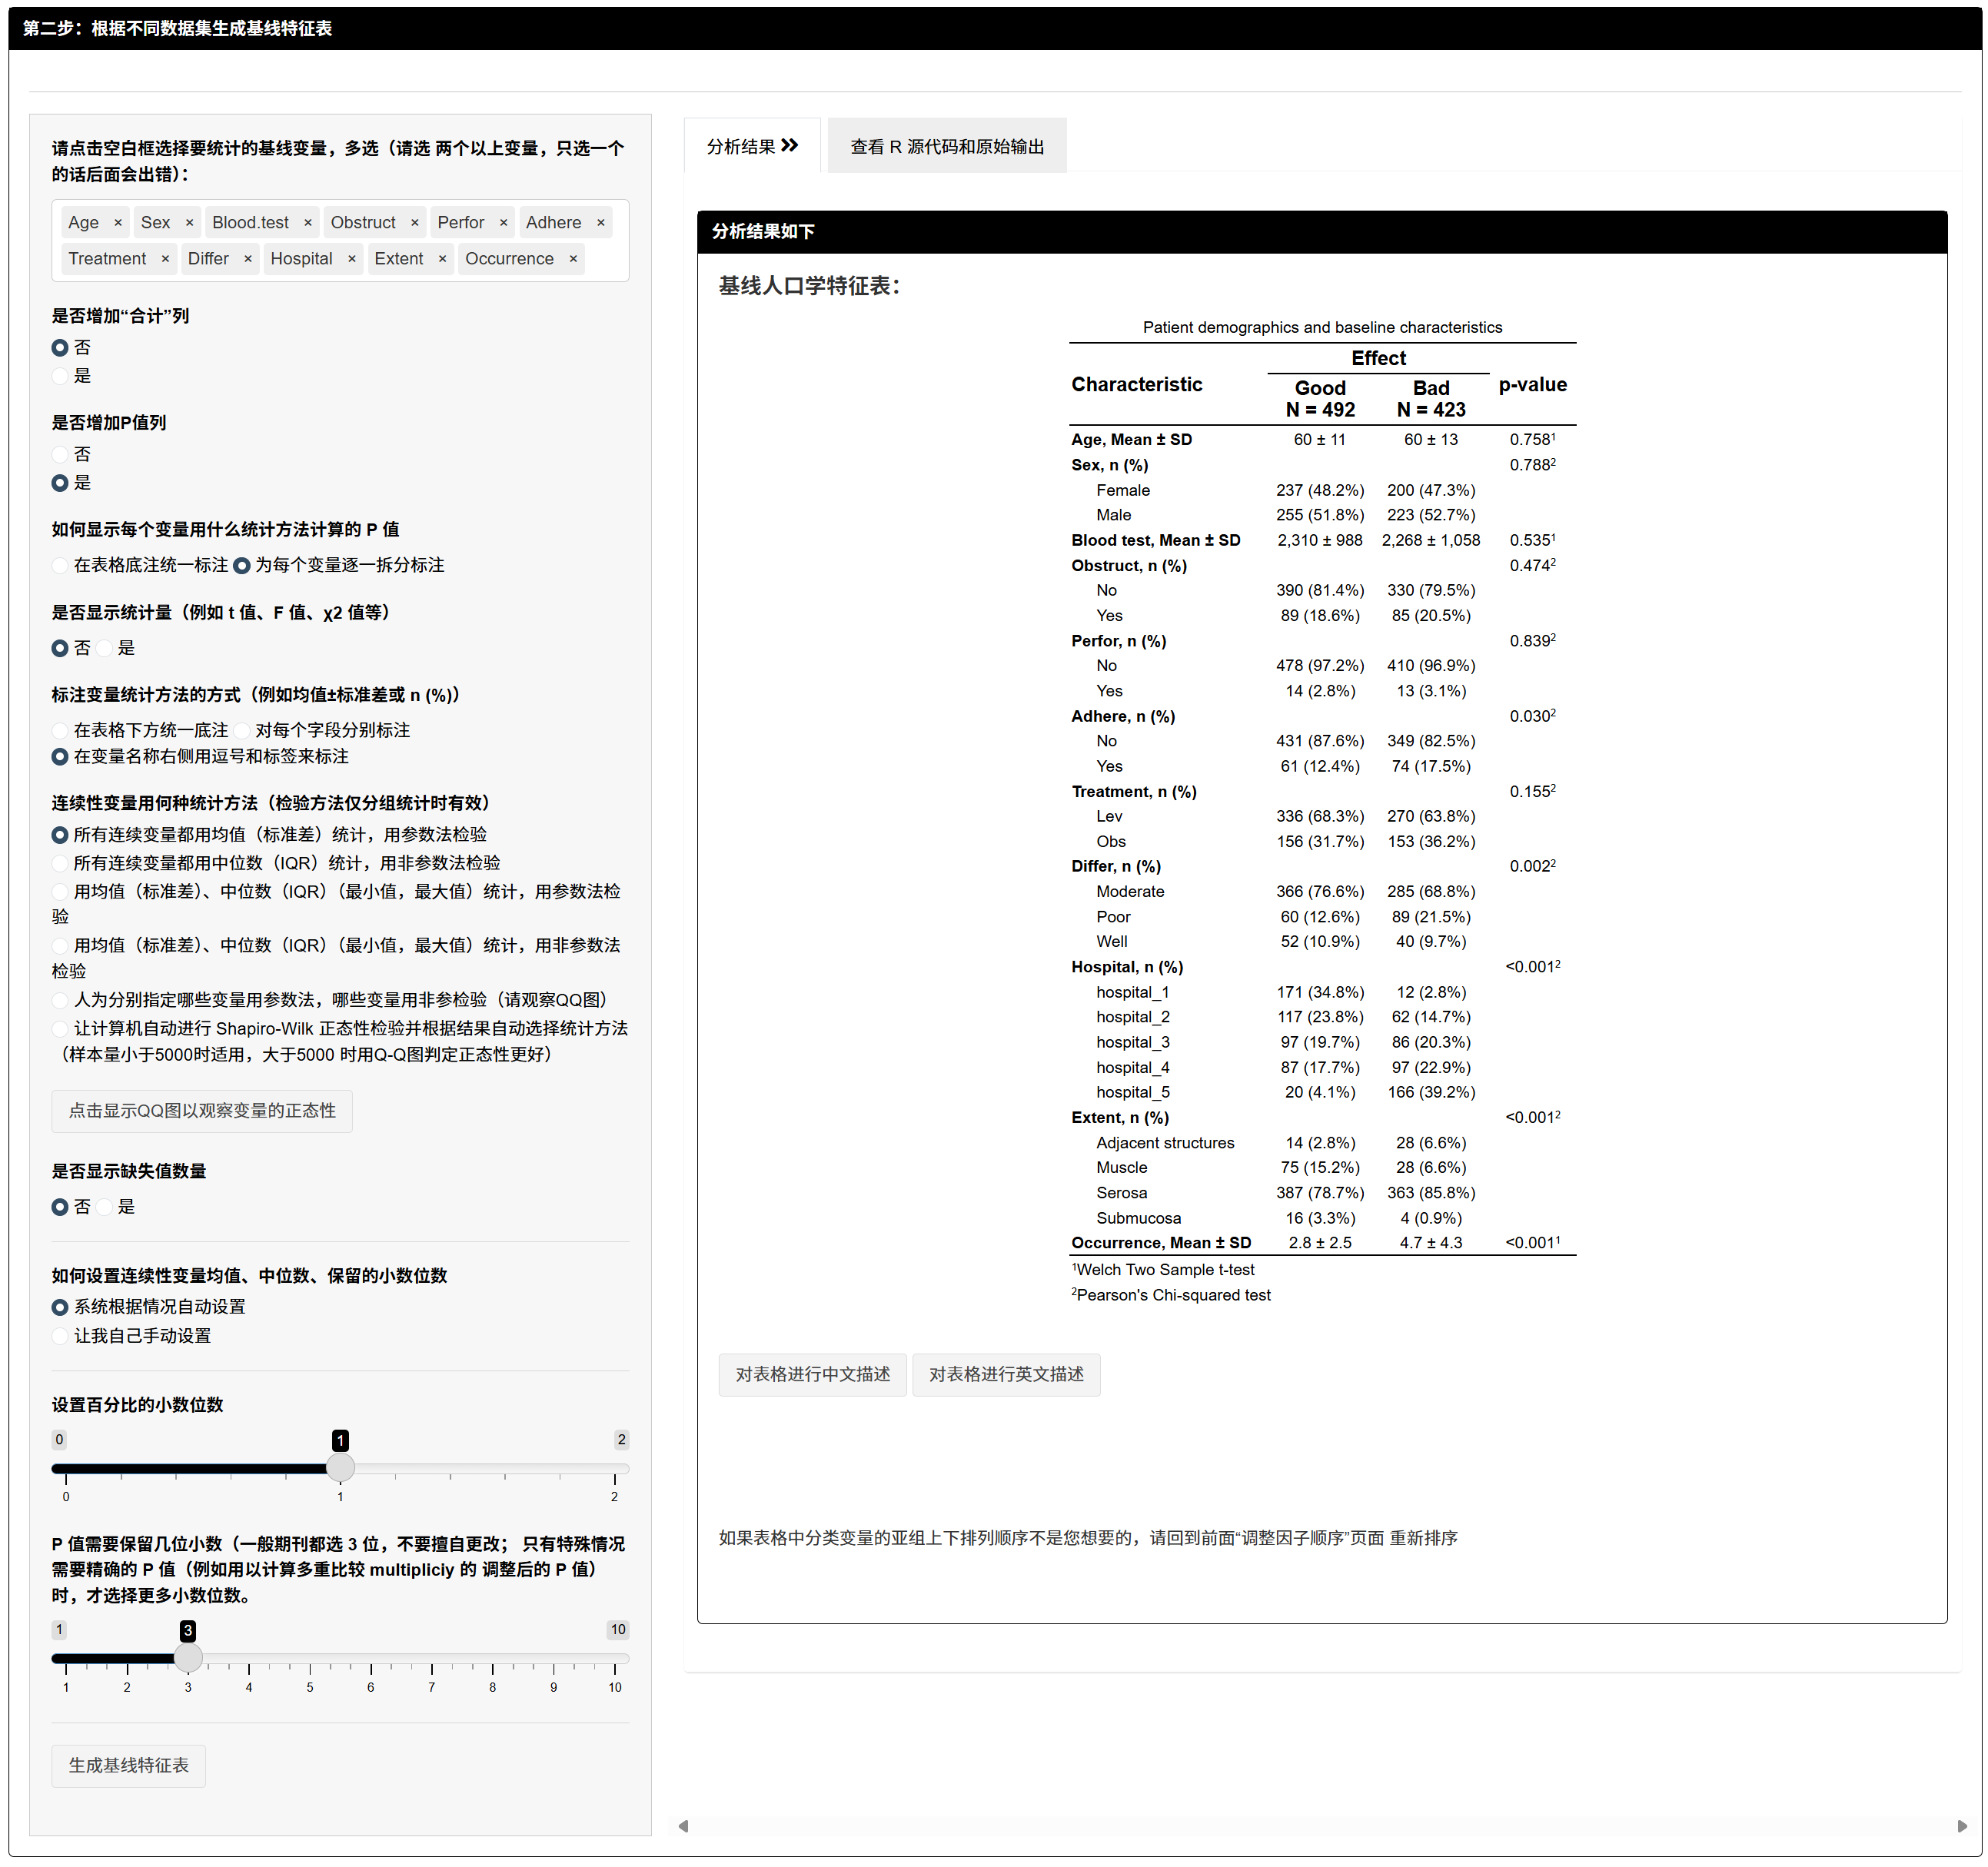Remove the Hospital variable tag
The image size is (1988, 1867).
click(352, 259)
